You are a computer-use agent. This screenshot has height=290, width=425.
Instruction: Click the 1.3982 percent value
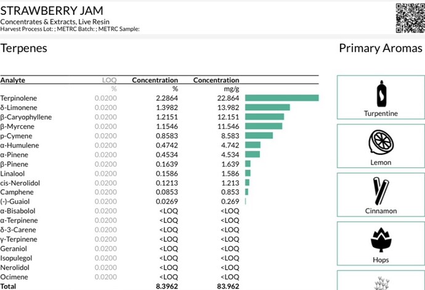click(167, 108)
